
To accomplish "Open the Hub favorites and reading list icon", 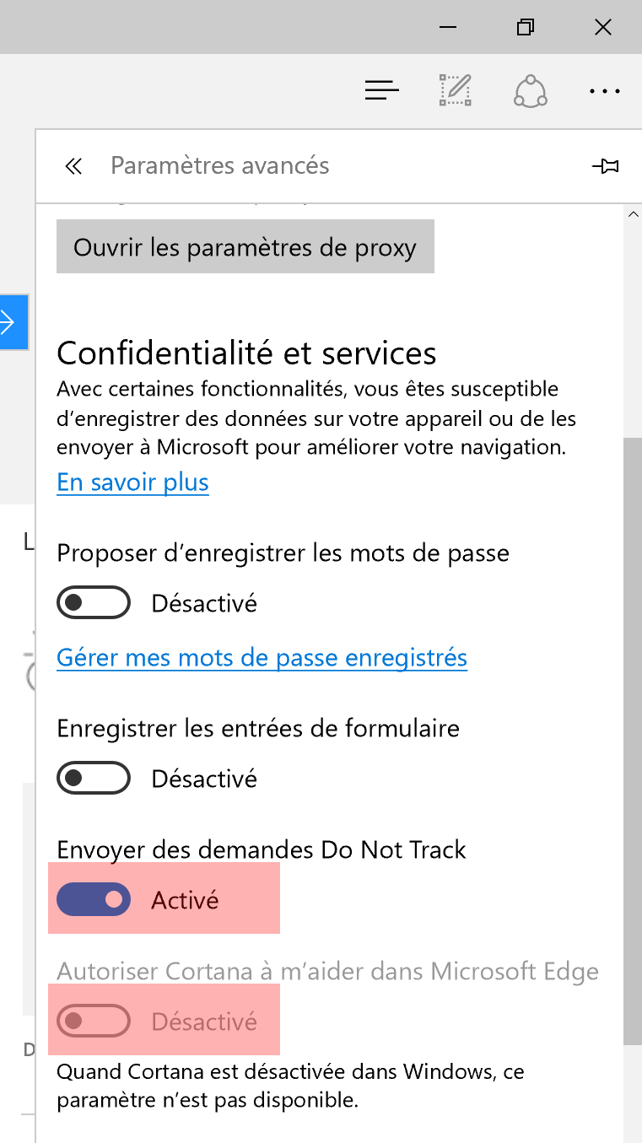I will [x=381, y=90].
